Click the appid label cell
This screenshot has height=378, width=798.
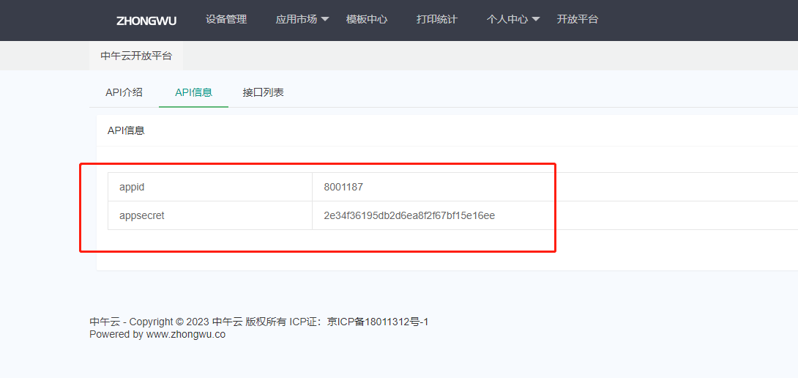[x=210, y=187]
